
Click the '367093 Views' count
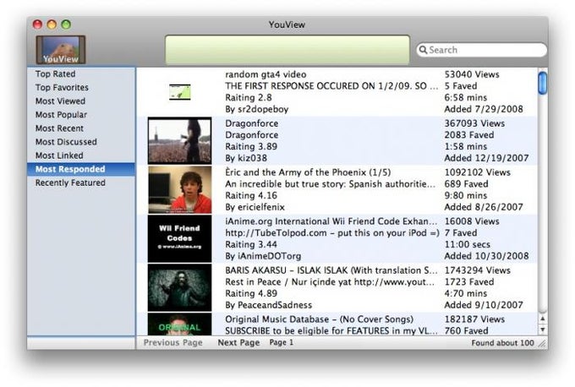tap(474, 123)
